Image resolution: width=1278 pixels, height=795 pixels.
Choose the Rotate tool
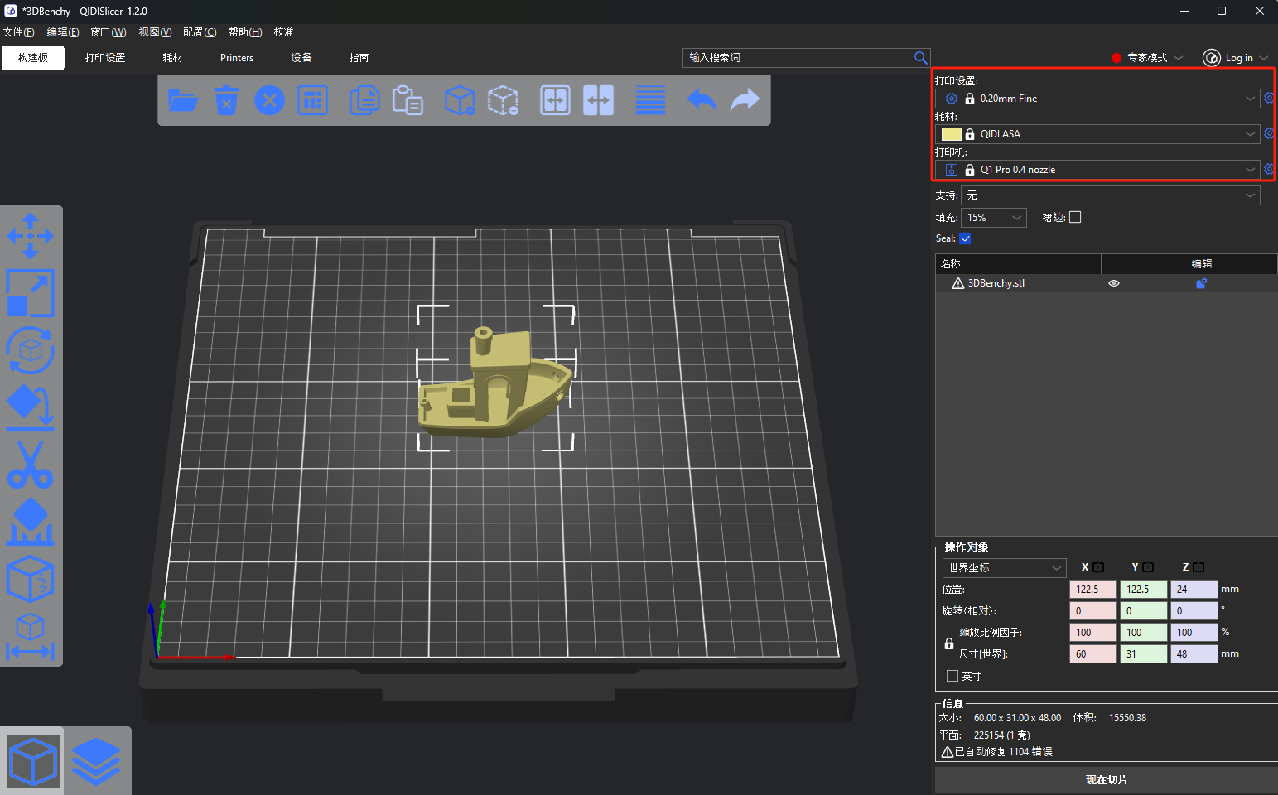[x=31, y=350]
